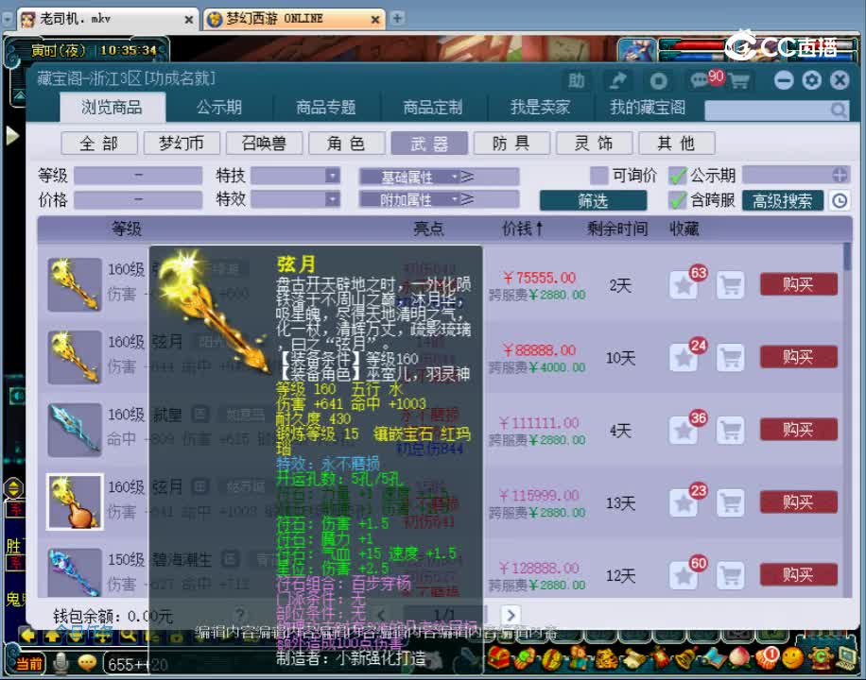Screen dimensions: 866x680
Task: Click the share arrow icon in header
Action: (x=617, y=80)
